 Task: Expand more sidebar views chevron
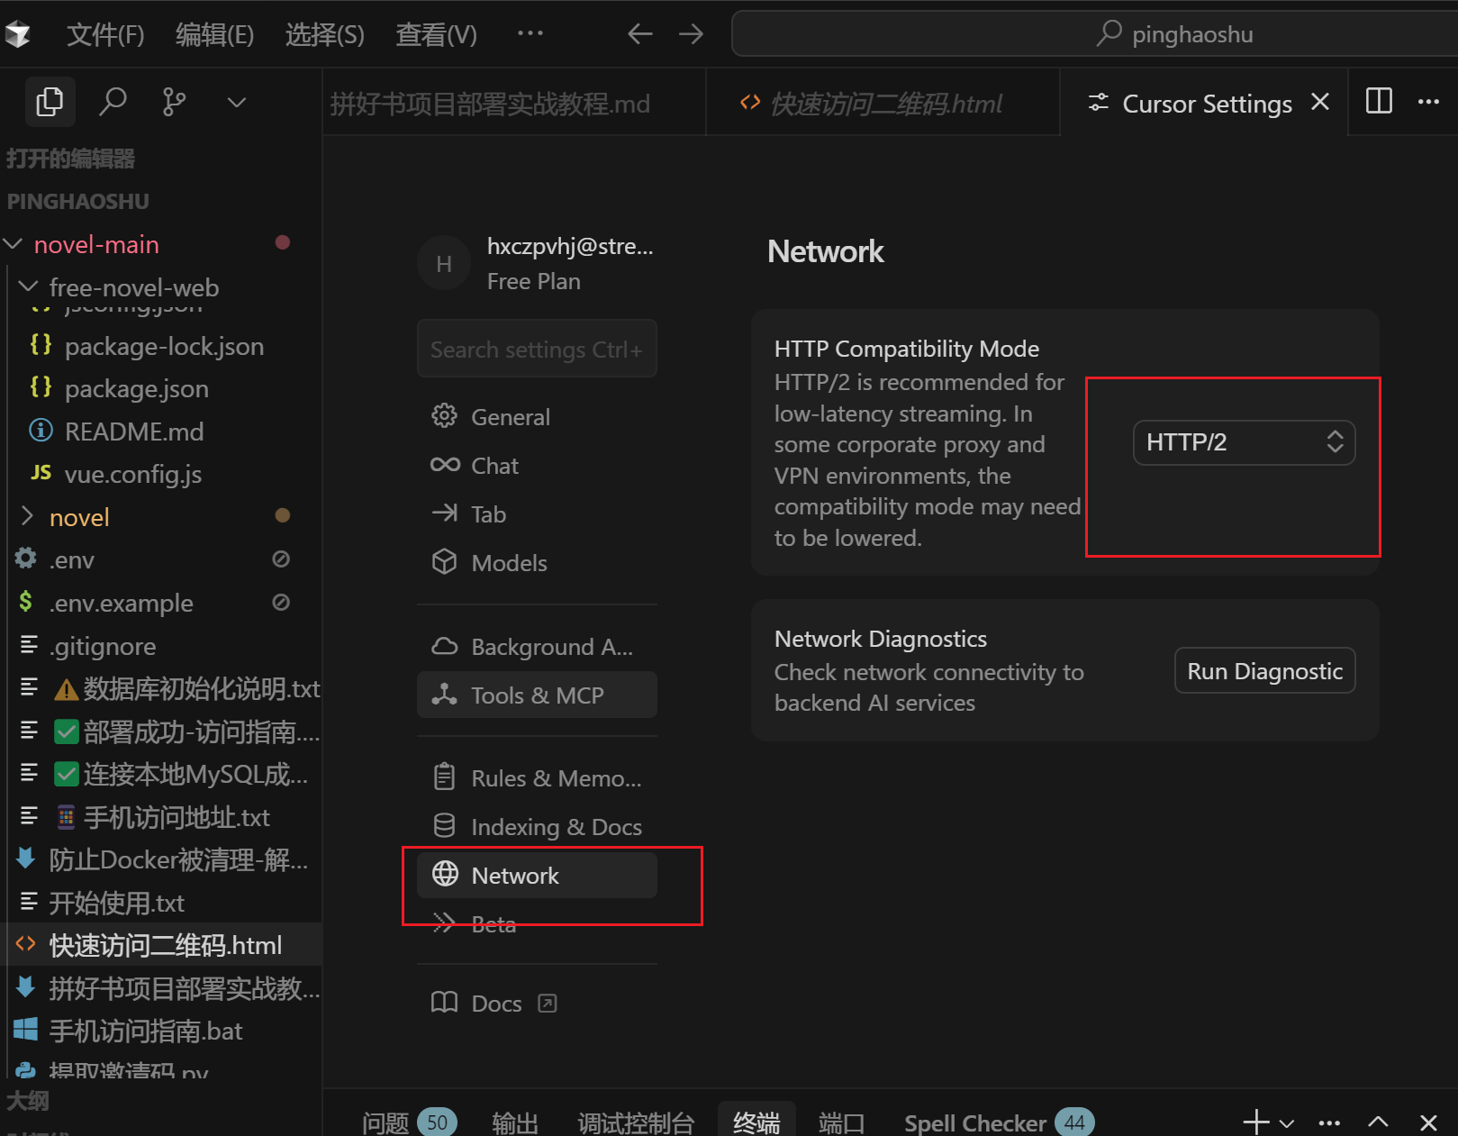[x=236, y=102]
